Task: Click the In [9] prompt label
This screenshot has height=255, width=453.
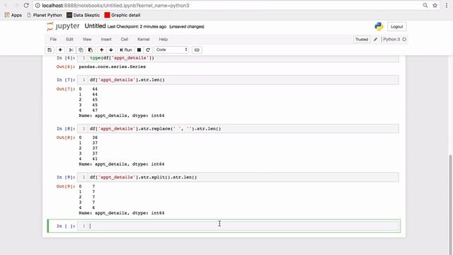Action: (x=66, y=177)
